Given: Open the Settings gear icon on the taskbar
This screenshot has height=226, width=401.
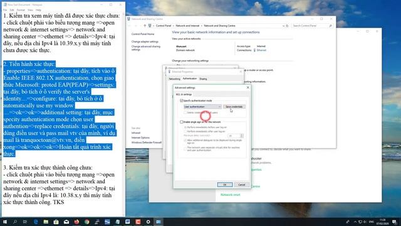Looking at the screenshot, I should point(148,222).
